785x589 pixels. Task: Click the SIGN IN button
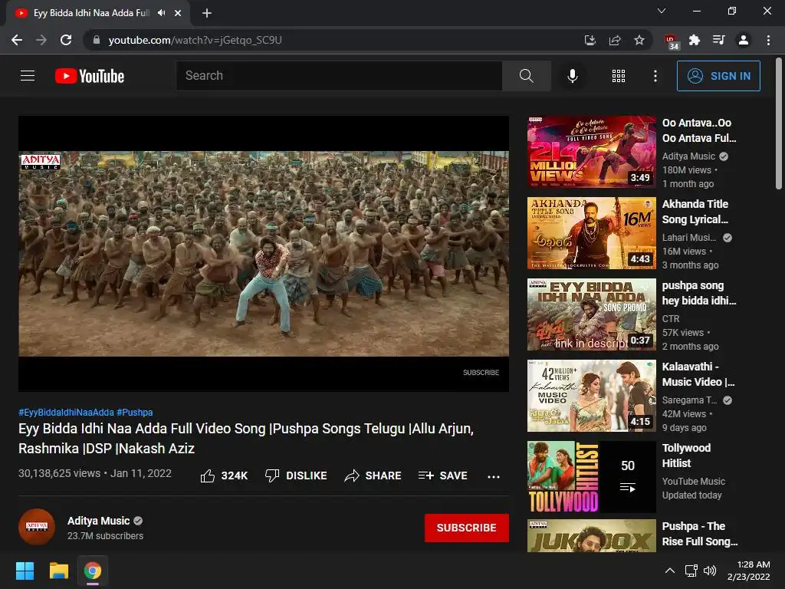pyautogui.click(x=718, y=76)
